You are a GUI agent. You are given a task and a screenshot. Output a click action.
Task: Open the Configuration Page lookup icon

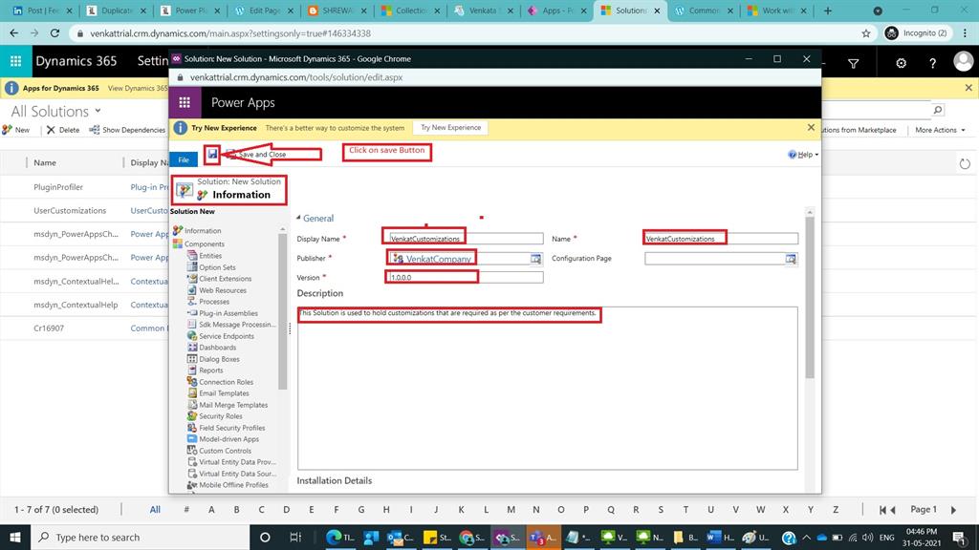(790, 258)
